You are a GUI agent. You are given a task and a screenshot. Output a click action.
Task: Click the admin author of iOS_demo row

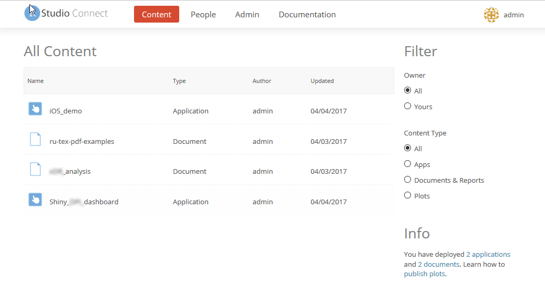(262, 111)
